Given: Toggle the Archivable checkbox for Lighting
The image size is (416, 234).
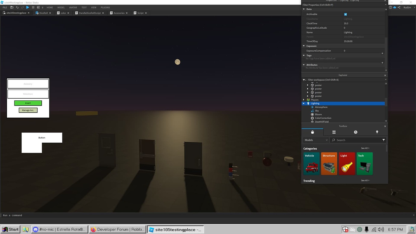Looking at the screenshot, I should 345,14.
